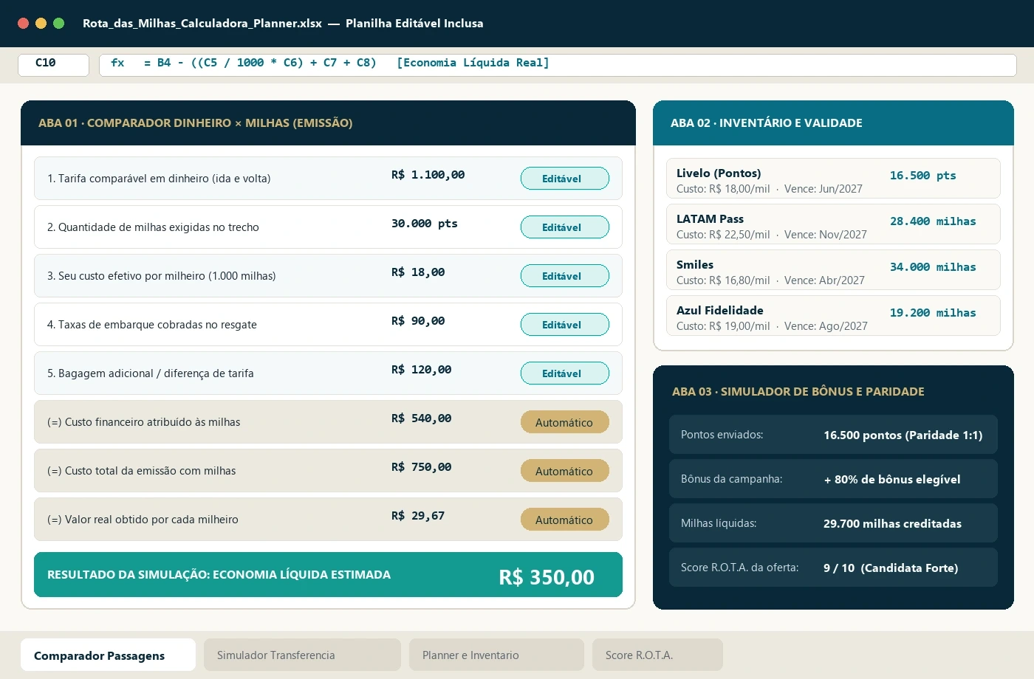Select the R$ 1.100,00 tariff value
Screen dimensions: 1034x679
click(428, 175)
